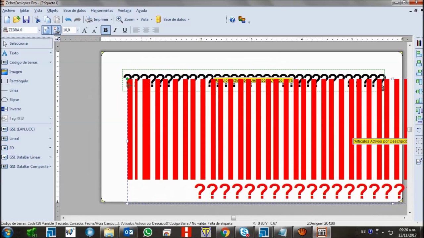Screen dimensions: 424x238
Task: Expand the Base de datos toolbar dropdown arrow
Action: click(x=189, y=20)
